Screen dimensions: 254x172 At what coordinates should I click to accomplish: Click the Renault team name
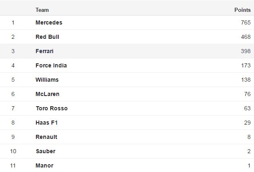[x=47, y=137]
